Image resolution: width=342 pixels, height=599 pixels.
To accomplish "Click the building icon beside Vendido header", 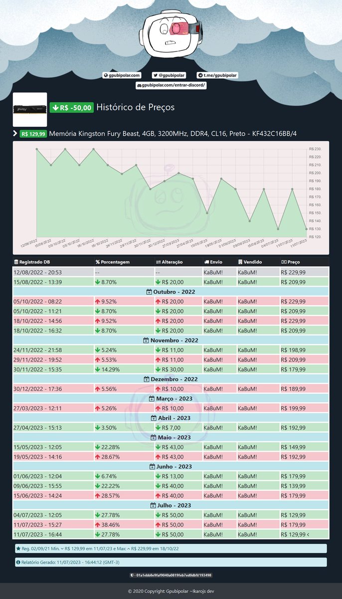I will coord(240,262).
